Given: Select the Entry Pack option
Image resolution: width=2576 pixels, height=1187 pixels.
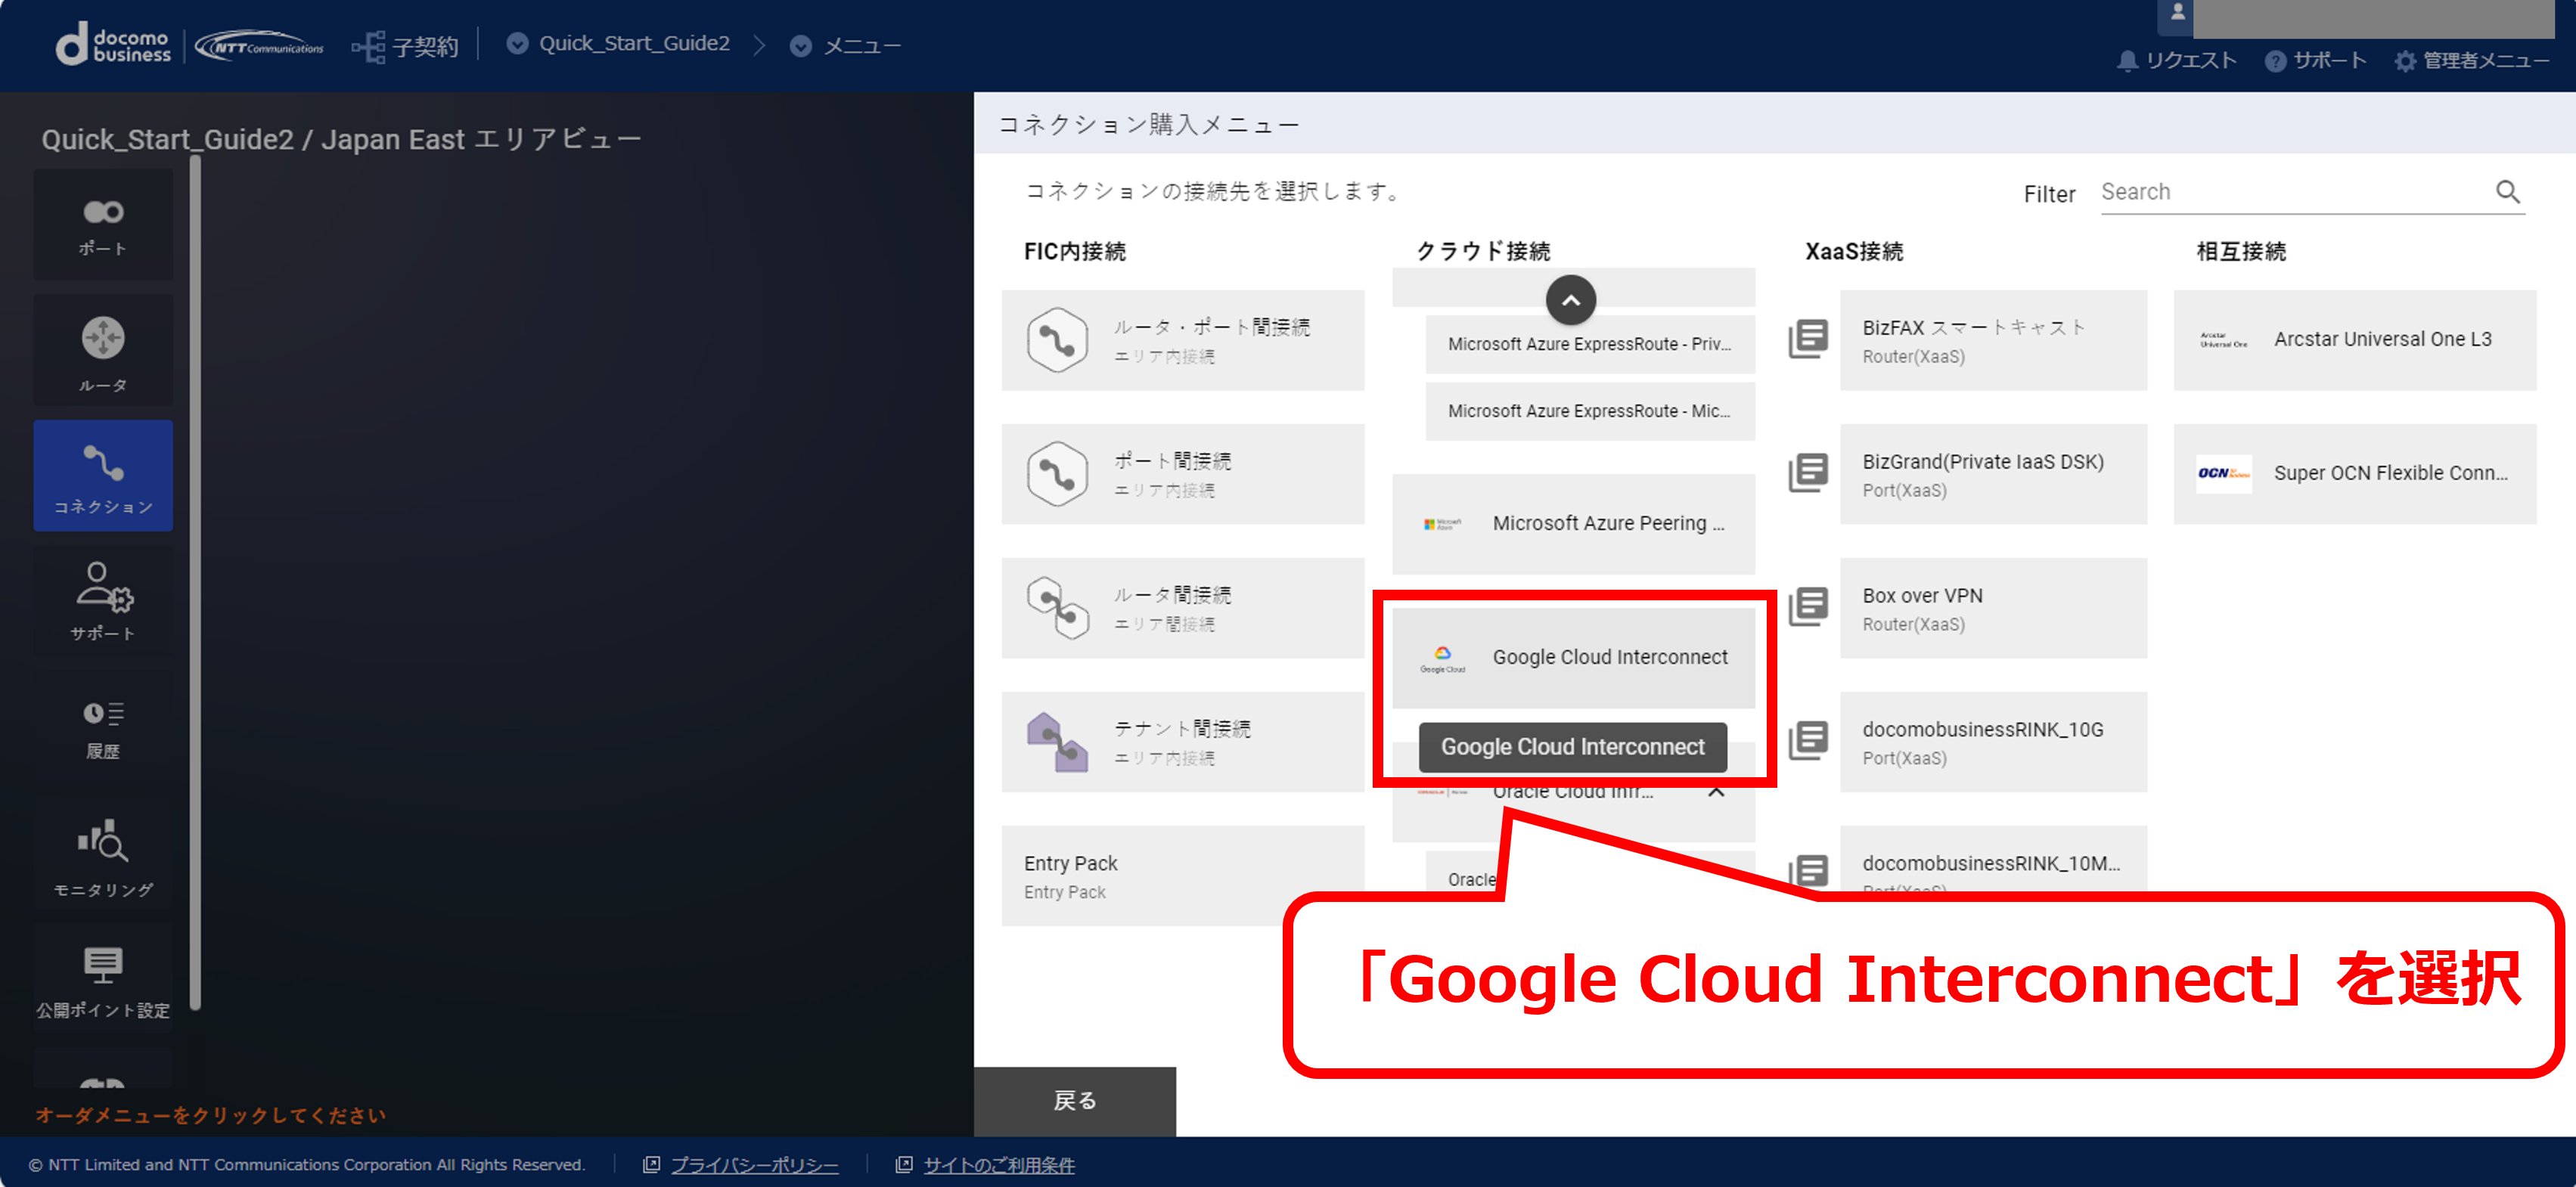Looking at the screenshot, I should [x=1183, y=877].
